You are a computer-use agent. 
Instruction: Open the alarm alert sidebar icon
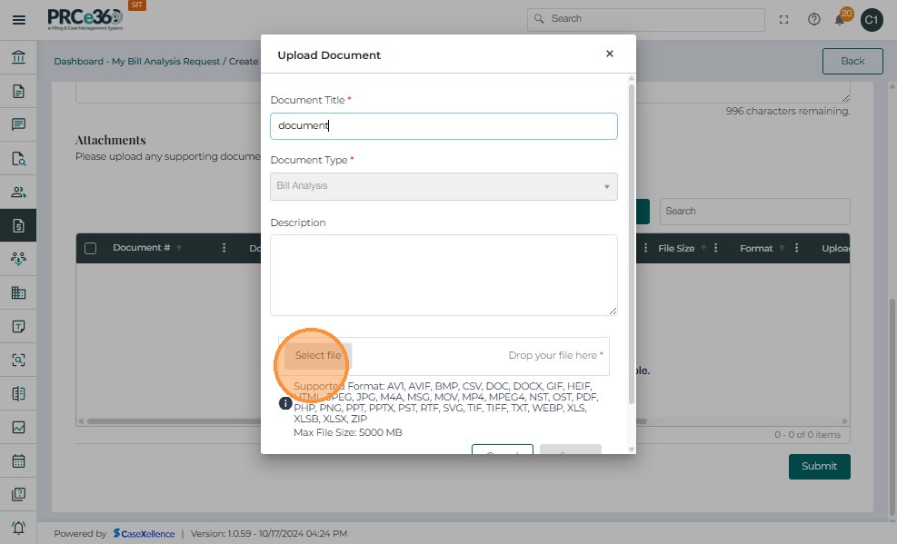(x=18, y=528)
